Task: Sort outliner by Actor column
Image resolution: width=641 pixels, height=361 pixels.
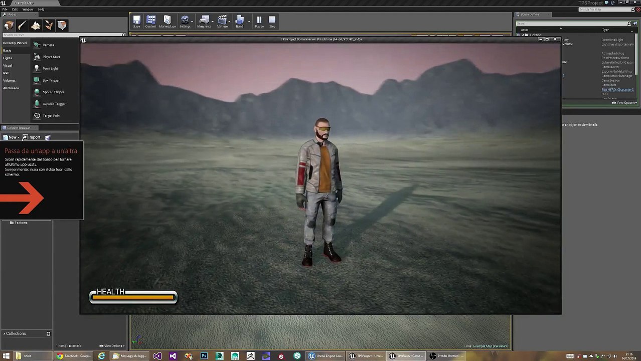Action: (x=525, y=30)
